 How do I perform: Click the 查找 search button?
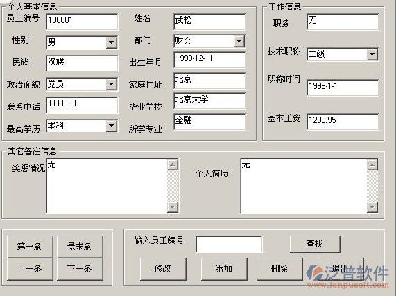pyautogui.click(x=315, y=244)
